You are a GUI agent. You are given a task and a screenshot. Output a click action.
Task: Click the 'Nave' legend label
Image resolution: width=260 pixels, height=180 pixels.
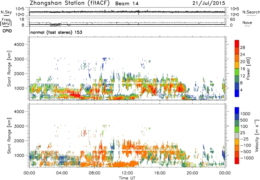point(247,23)
